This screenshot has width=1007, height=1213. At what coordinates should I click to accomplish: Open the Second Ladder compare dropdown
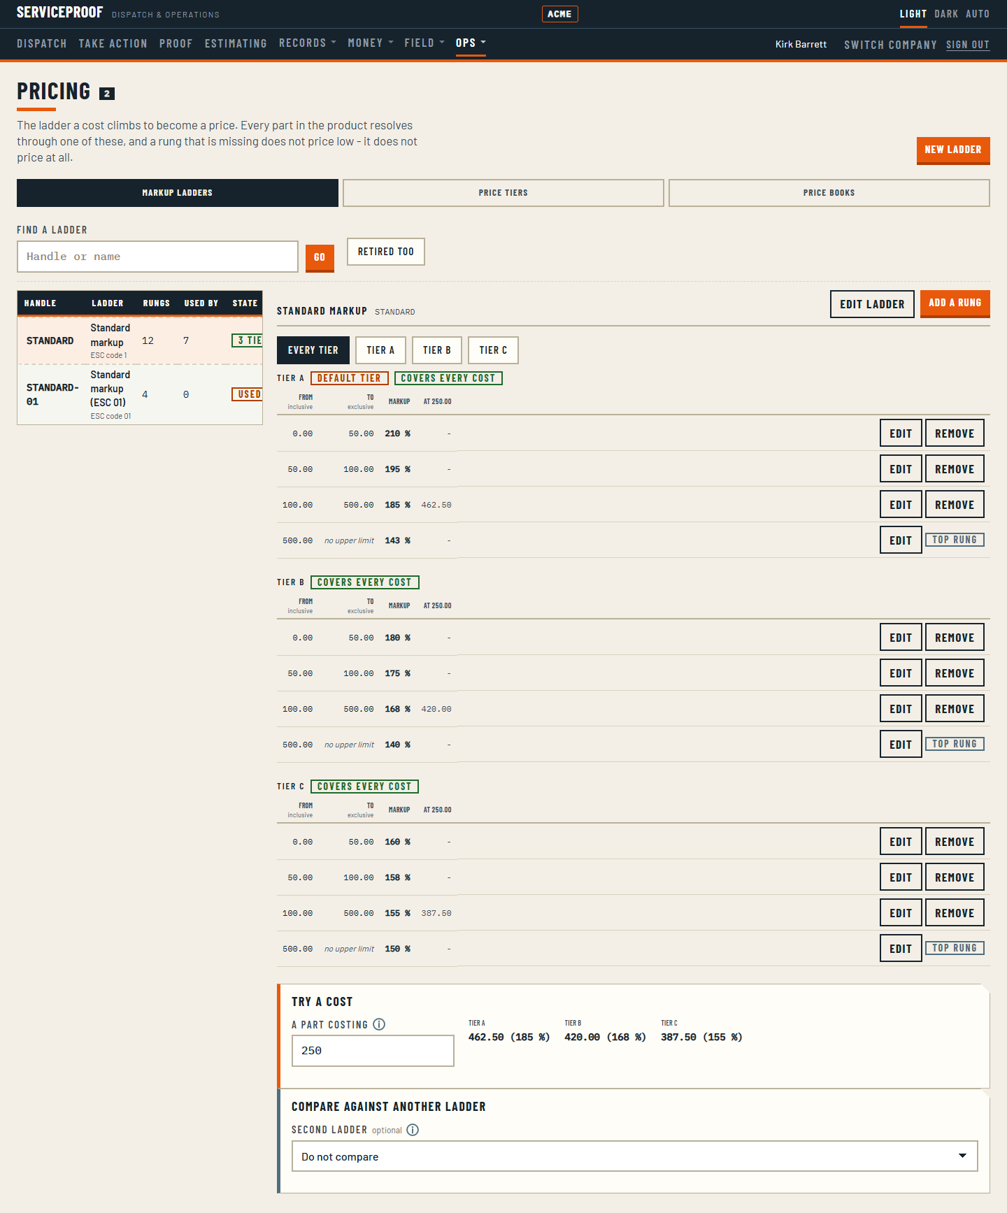tap(634, 1156)
